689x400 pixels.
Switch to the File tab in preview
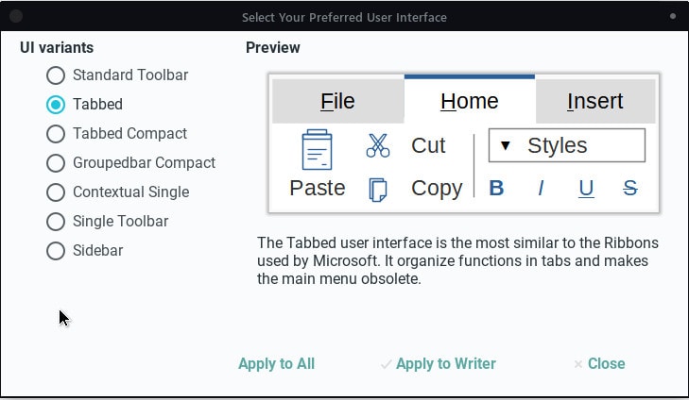[337, 101]
